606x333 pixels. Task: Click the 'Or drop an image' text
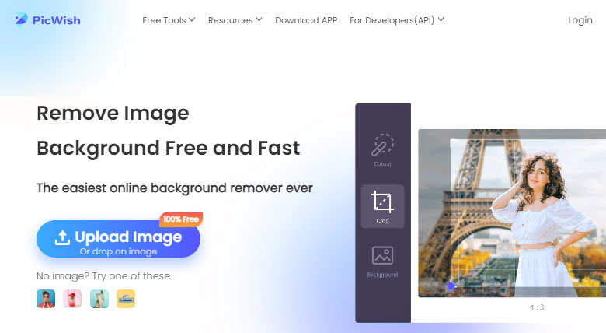(x=118, y=251)
